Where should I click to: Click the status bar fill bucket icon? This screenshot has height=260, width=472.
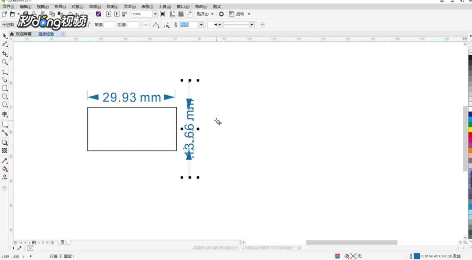click(347, 256)
